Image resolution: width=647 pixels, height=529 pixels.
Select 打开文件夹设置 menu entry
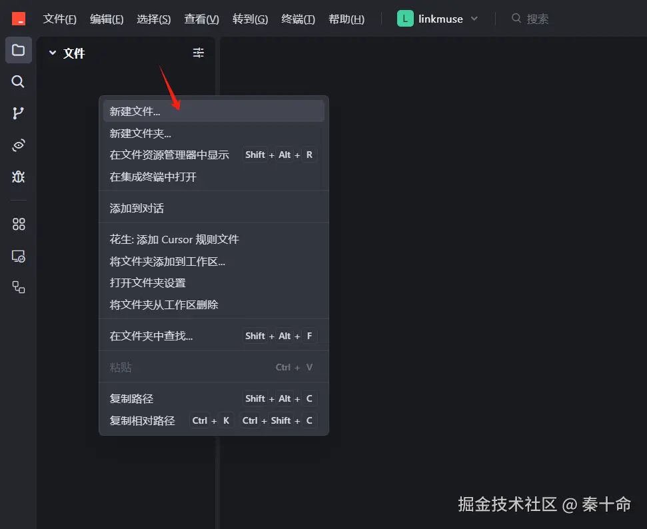214,282
